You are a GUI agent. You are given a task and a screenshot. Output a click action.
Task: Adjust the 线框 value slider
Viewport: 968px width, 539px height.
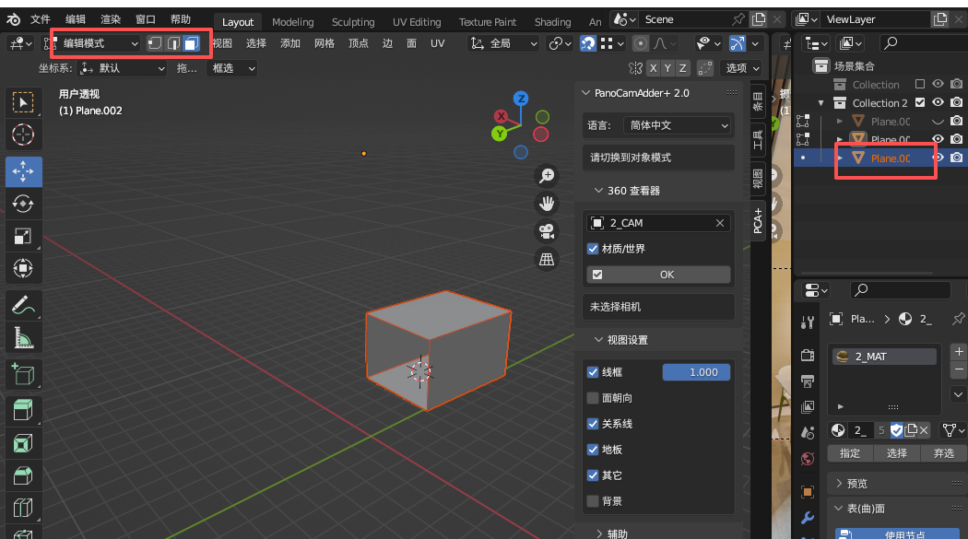696,371
